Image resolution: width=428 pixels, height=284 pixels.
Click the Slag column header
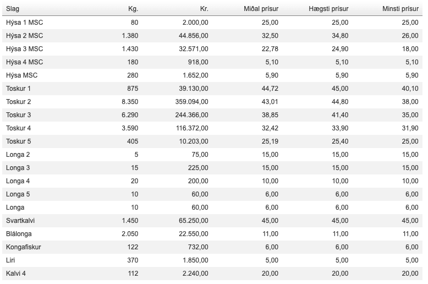point(13,9)
